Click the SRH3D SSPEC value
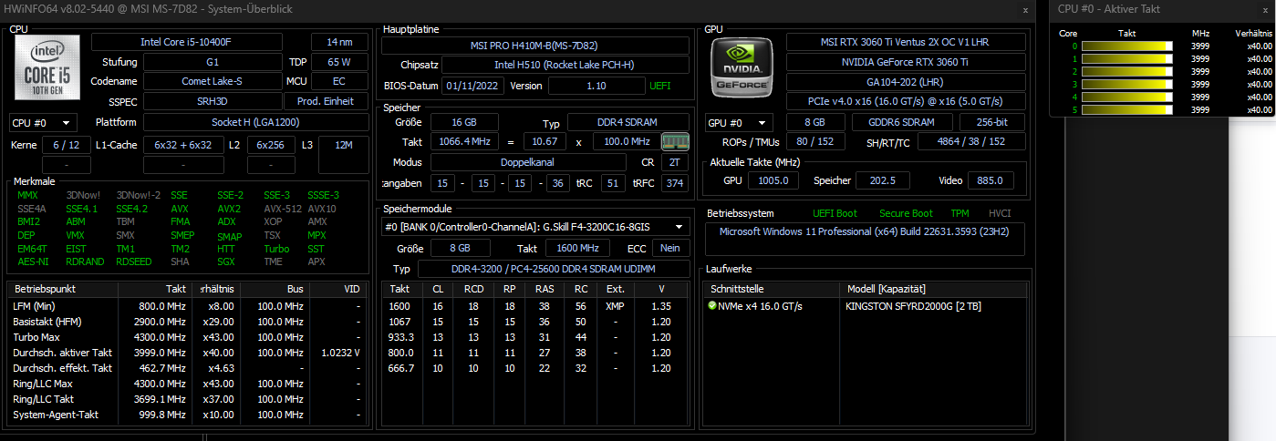The height and width of the screenshot is (441, 1276). pos(212,101)
